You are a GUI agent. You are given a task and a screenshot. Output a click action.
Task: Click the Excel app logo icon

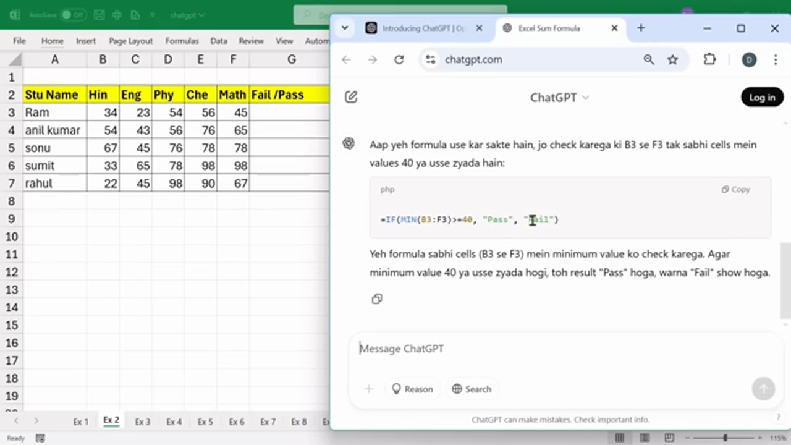(x=14, y=14)
